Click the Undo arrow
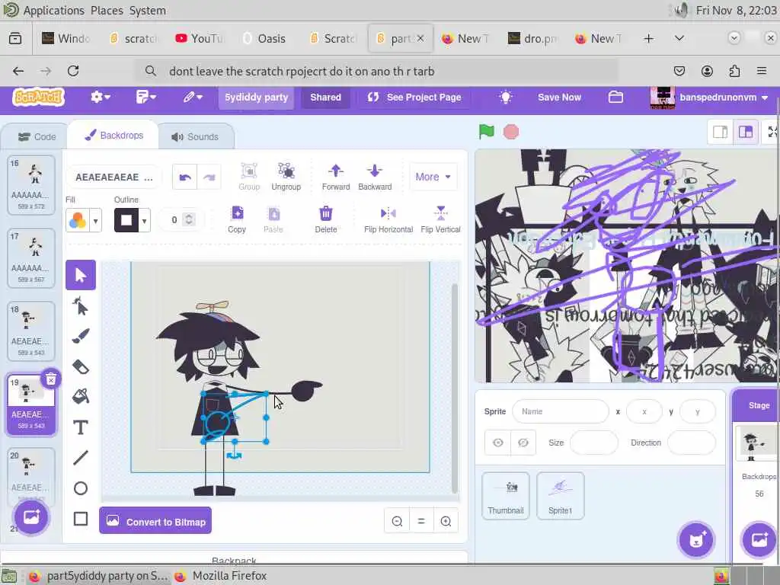780x585 pixels. (185, 177)
